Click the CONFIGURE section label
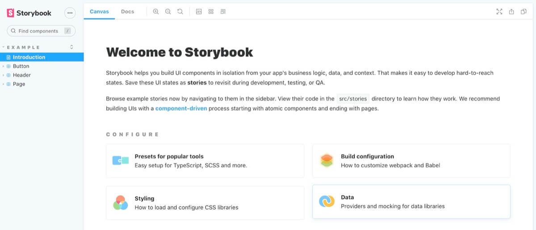The image size is (536, 230). pos(133,134)
